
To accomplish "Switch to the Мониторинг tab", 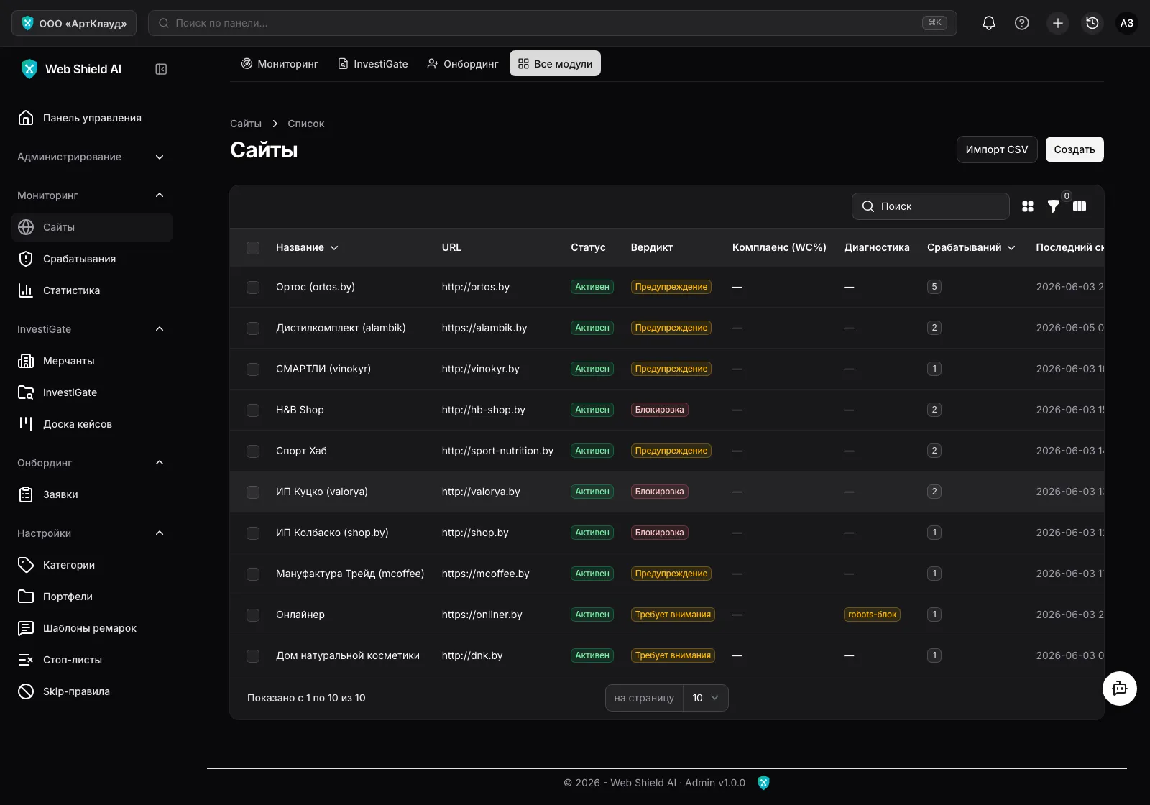I will (x=279, y=64).
